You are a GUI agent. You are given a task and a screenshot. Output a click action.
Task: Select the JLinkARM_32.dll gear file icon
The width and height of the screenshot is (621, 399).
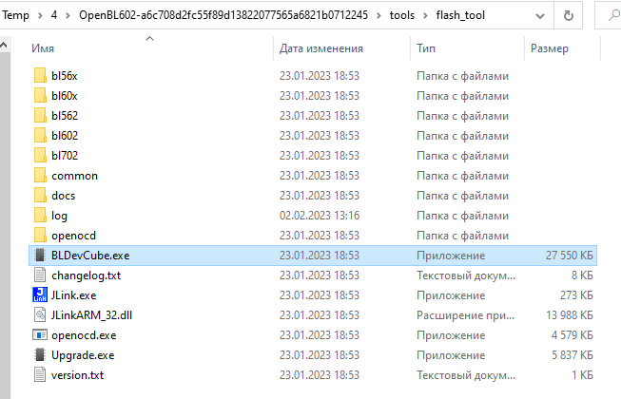(x=40, y=315)
